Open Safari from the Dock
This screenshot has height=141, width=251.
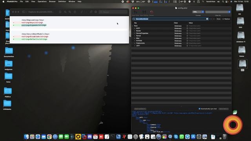pyautogui.click(x=38, y=137)
